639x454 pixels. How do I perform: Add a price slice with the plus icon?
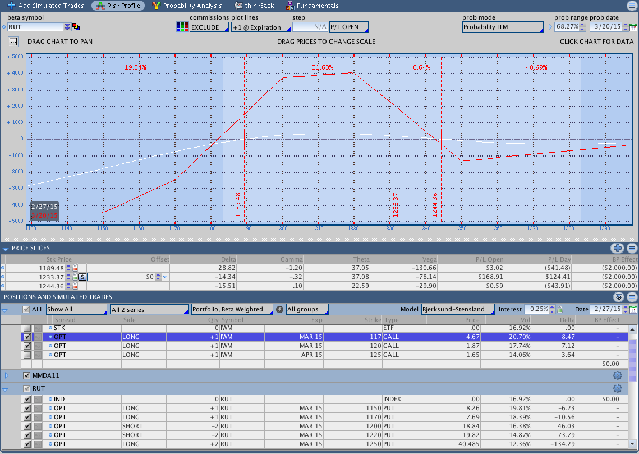(618, 248)
